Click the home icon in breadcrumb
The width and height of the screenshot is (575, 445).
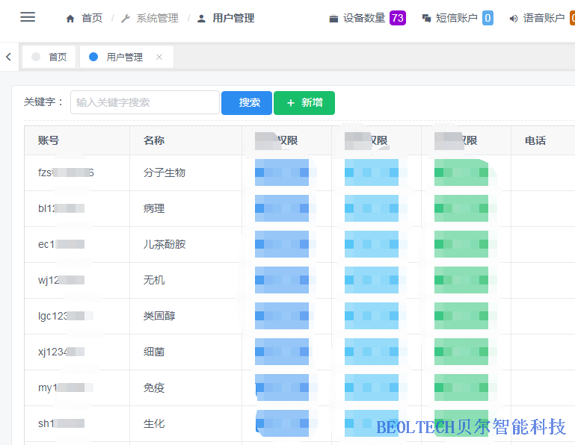(70, 18)
